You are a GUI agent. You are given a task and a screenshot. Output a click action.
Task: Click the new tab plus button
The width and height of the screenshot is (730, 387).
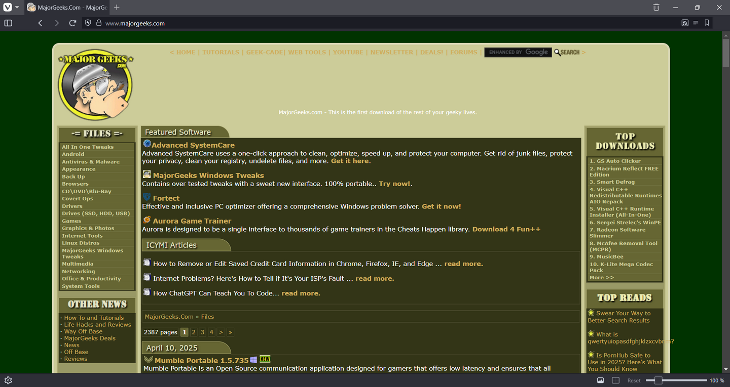point(117,7)
